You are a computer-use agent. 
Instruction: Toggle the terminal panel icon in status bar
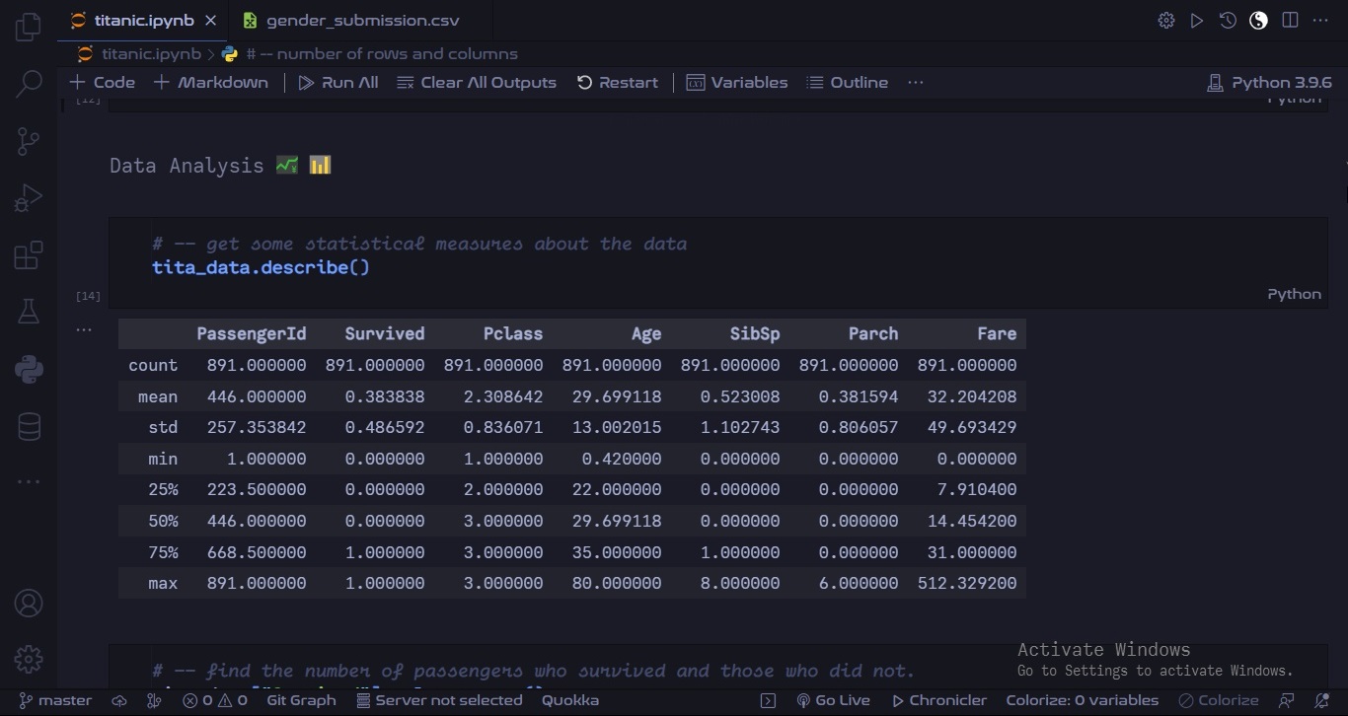(769, 700)
